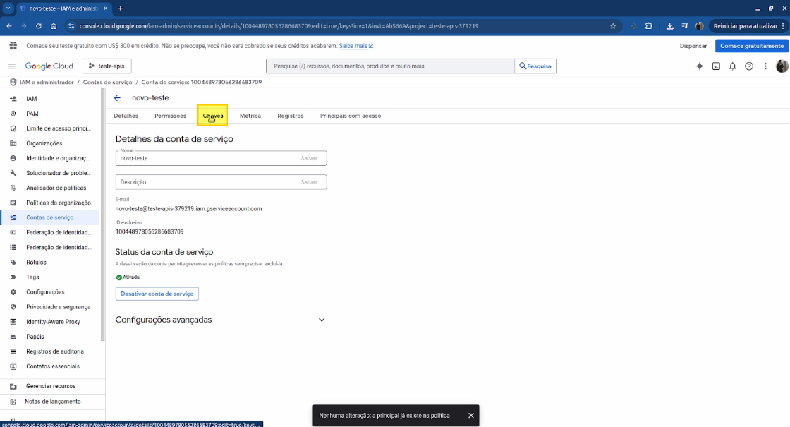790x427 pixels.
Task: Click the Gemini AI sparkle icon
Action: click(699, 66)
